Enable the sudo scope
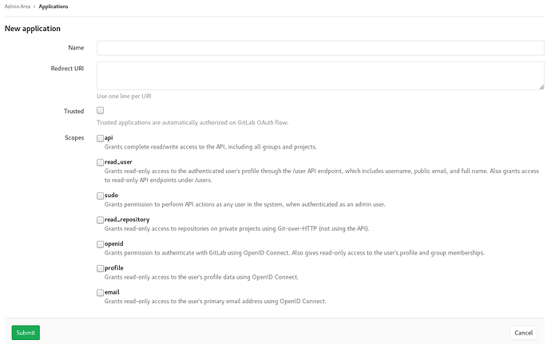Viewport: 551px width, 344px height. 101,195
